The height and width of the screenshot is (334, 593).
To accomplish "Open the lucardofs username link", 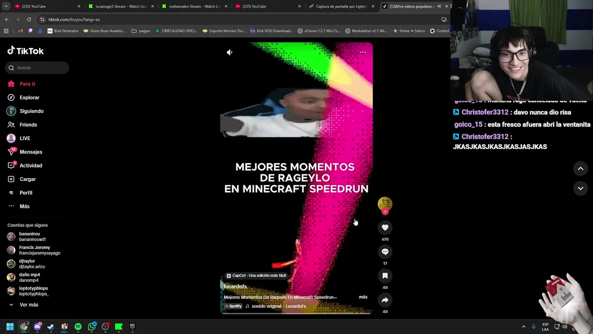I will tap(235, 287).
